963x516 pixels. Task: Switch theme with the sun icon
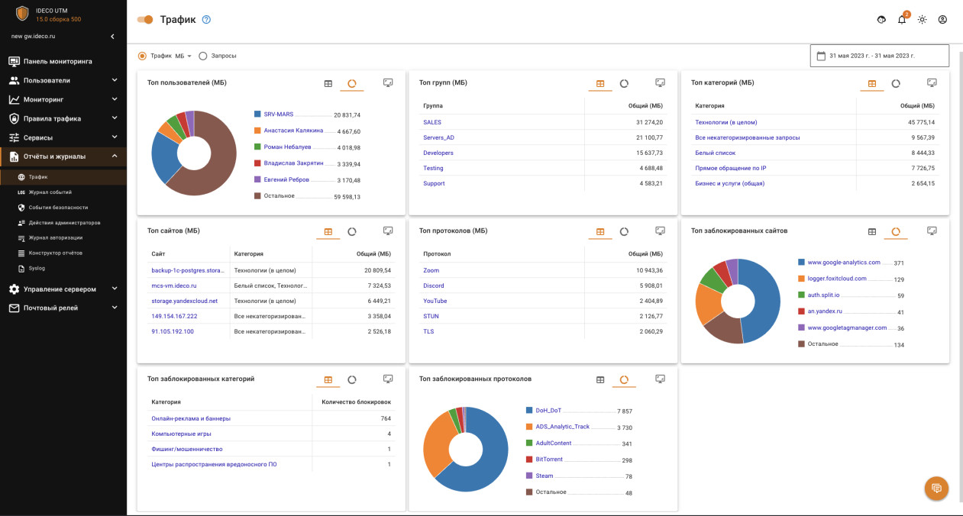tap(922, 20)
